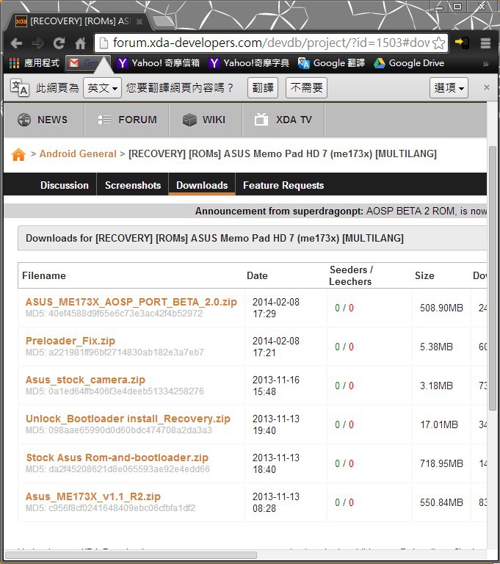This screenshot has height=564, width=500.
Task: Go back with the browser back arrow
Action: 17,43
